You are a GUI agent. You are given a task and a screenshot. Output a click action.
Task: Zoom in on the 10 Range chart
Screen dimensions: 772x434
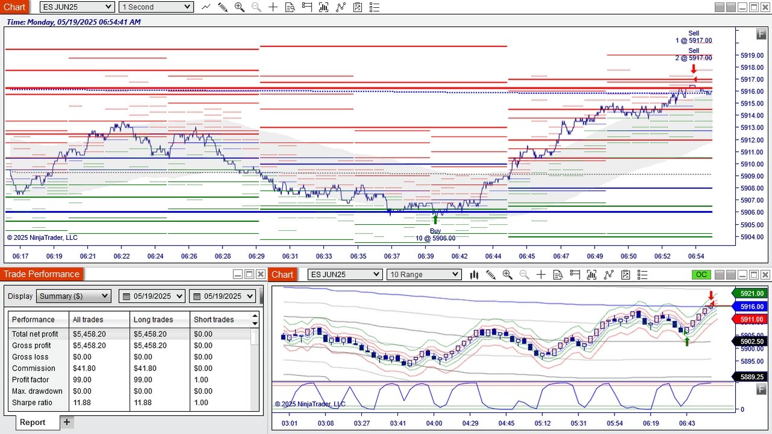[x=507, y=275]
